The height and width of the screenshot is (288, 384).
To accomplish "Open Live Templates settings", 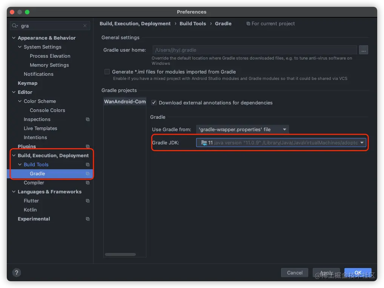I will point(40,128).
